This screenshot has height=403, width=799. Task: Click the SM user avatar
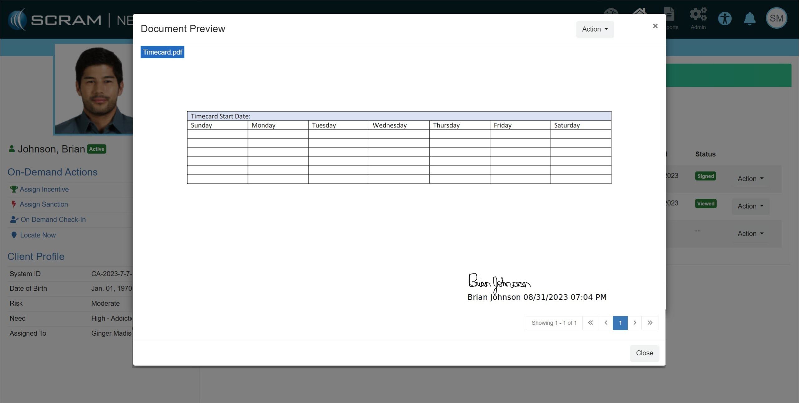point(776,18)
